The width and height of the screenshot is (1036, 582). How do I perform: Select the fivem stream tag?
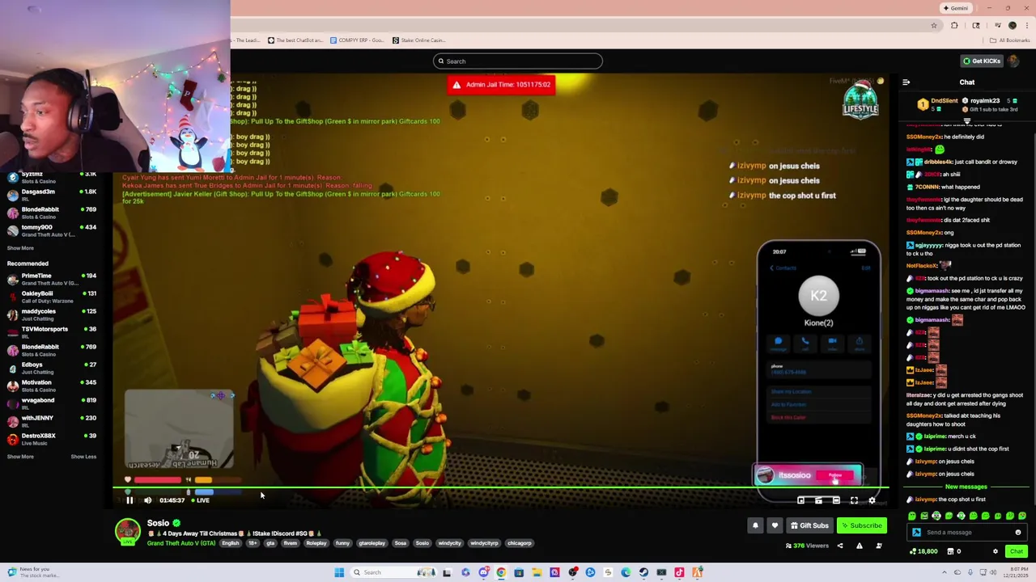tap(290, 543)
